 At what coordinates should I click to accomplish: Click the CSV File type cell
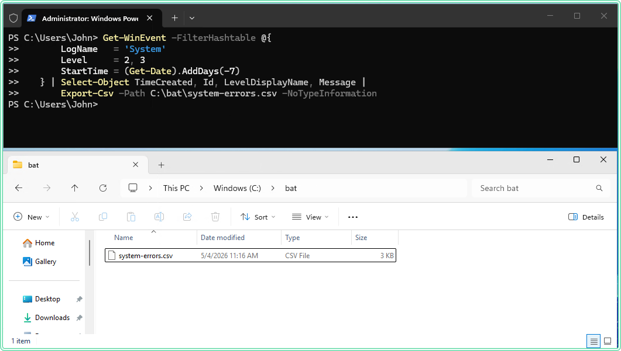[x=297, y=256]
